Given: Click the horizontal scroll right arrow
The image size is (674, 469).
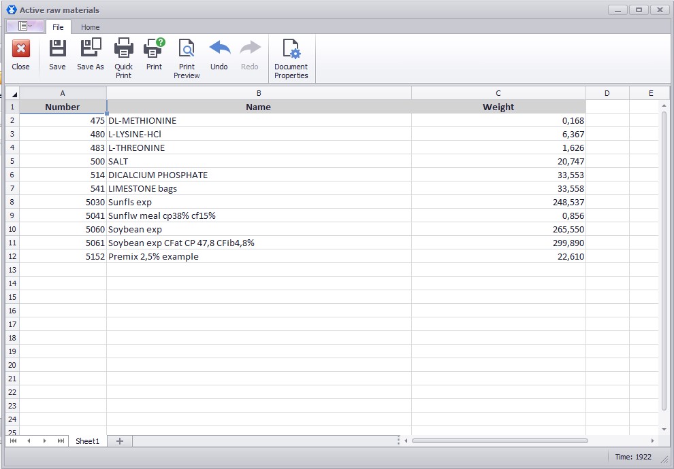Looking at the screenshot, I should [x=652, y=440].
